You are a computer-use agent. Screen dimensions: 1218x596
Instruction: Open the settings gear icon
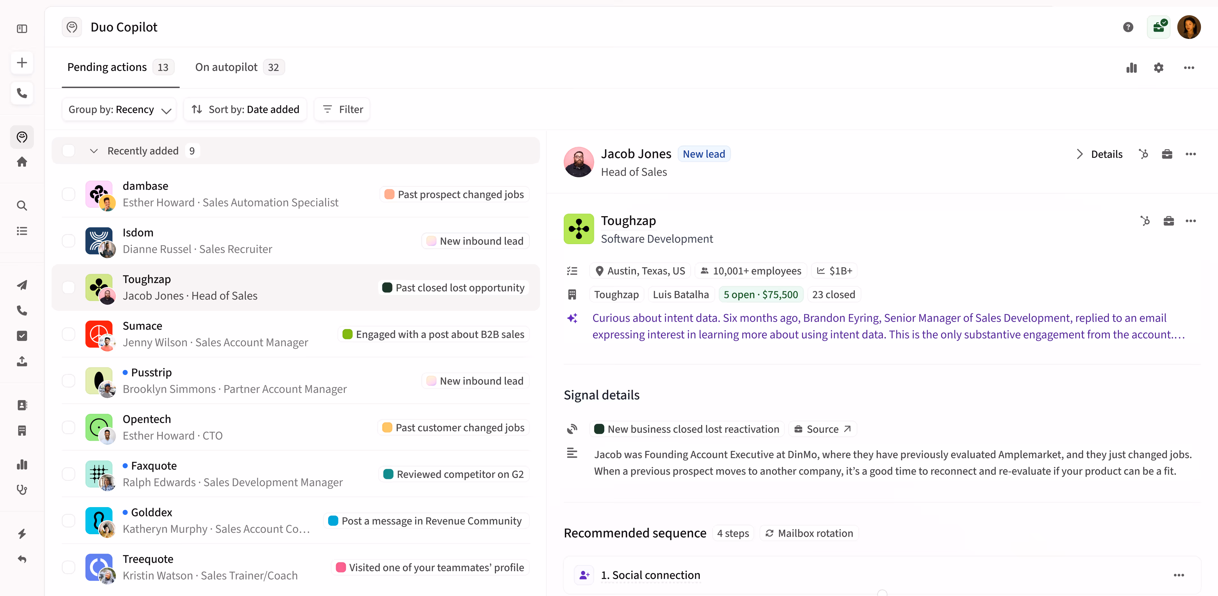(1158, 68)
